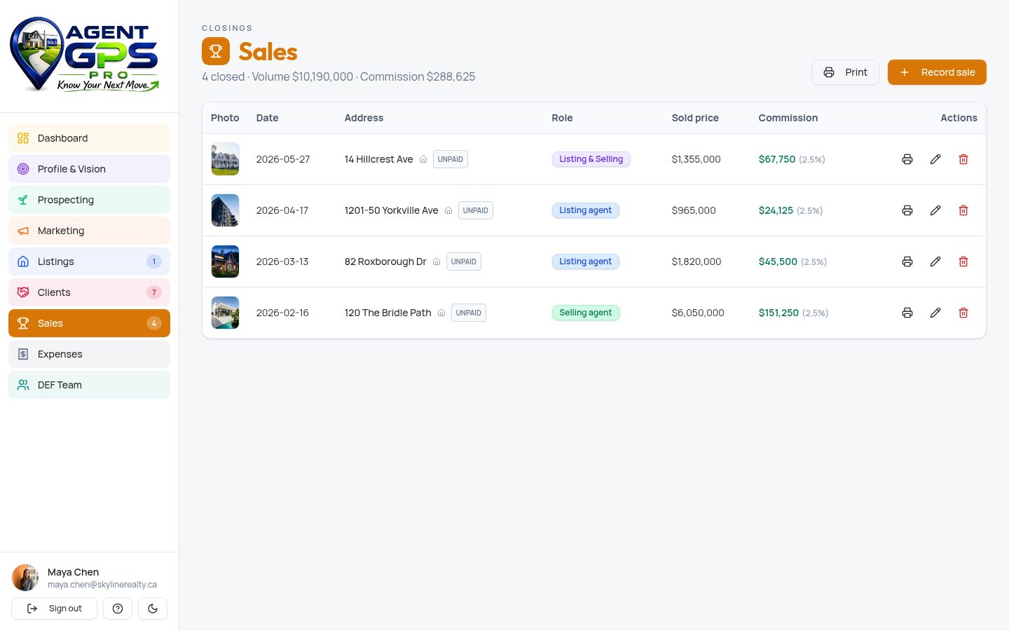1009x631 pixels.
Task: Print the 82 Roxborough Dr sale record
Action: tap(907, 262)
